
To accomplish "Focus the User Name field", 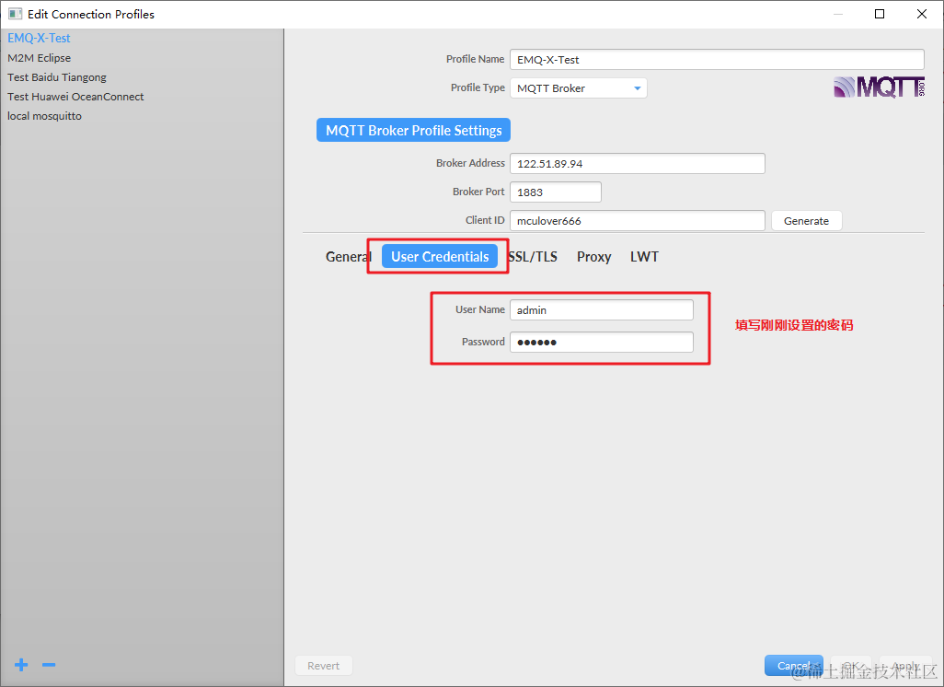I will tap(602, 309).
